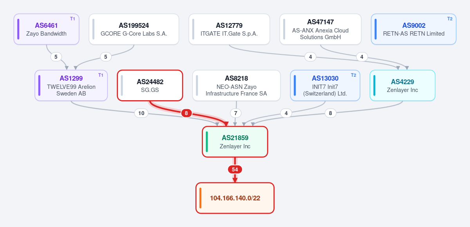Image resolution: width=470 pixels, height=227 pixels.
Task: Click the 104.166.140.0/22 prefix node
Action: [235, 198]
